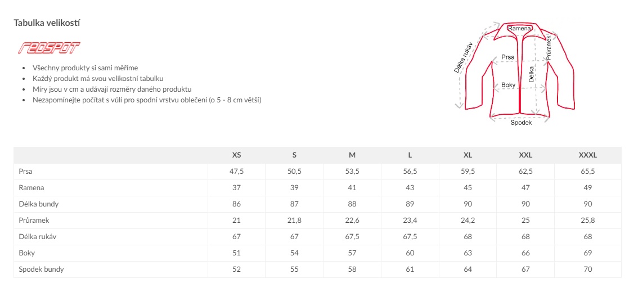The height and width of the screenshot is (292, 638).
Task: Click the Tabulka velikostí heading
Action: pos(47,23)
